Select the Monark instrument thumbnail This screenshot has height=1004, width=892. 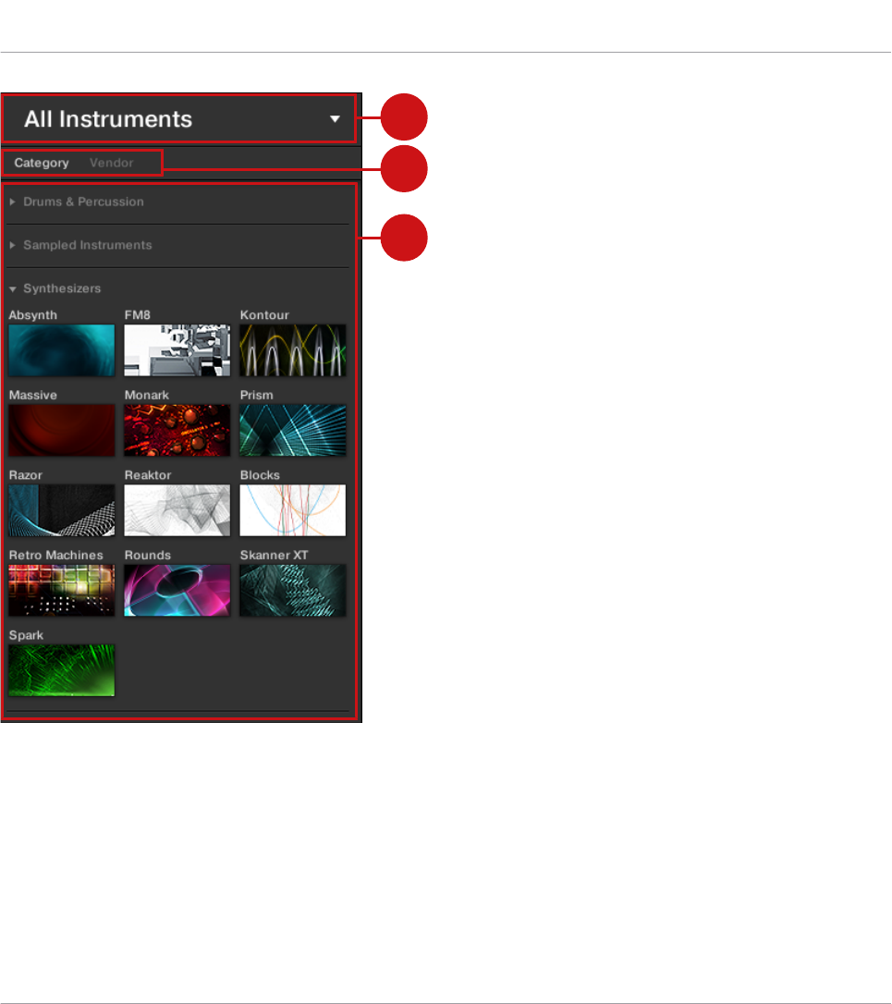(177, 430)
